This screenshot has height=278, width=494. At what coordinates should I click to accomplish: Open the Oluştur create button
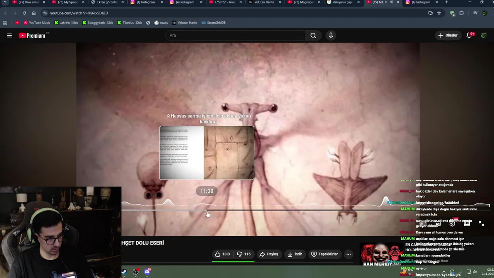(448, 36)
